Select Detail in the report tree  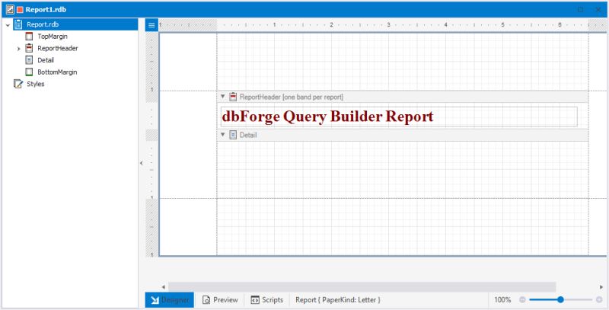coord(46,60)
